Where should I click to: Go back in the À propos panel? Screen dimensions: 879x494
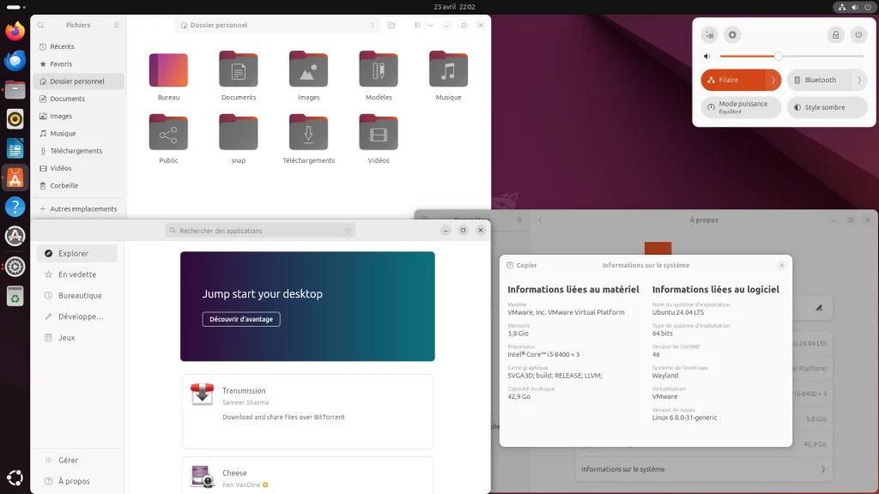point(541,220)
